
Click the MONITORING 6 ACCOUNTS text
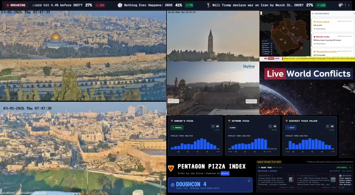click(x=267, y=171)
